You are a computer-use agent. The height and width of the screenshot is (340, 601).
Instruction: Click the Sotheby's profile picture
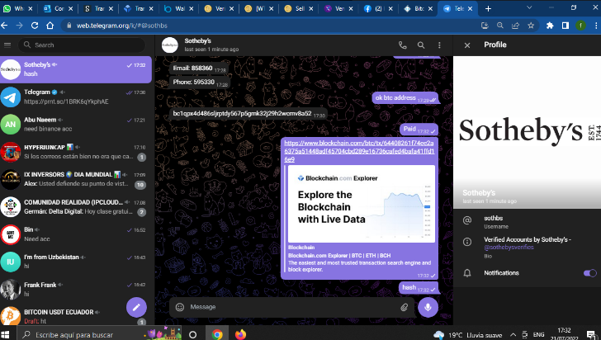(527, 132)
